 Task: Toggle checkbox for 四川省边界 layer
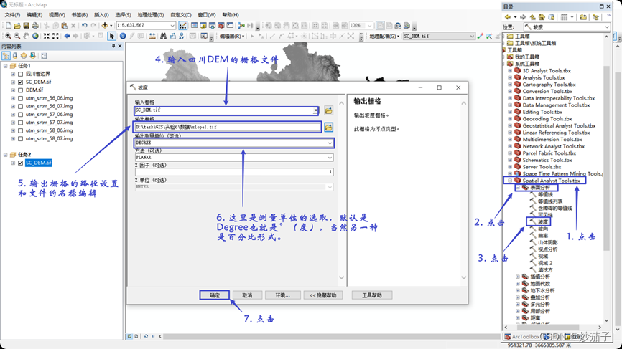(21, 74)
